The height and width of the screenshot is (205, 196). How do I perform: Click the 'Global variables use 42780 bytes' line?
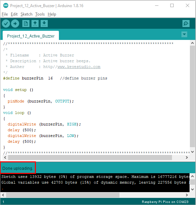click(x=95, y=182)
